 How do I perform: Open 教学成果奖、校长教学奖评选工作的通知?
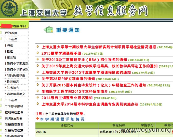point(99,66)
